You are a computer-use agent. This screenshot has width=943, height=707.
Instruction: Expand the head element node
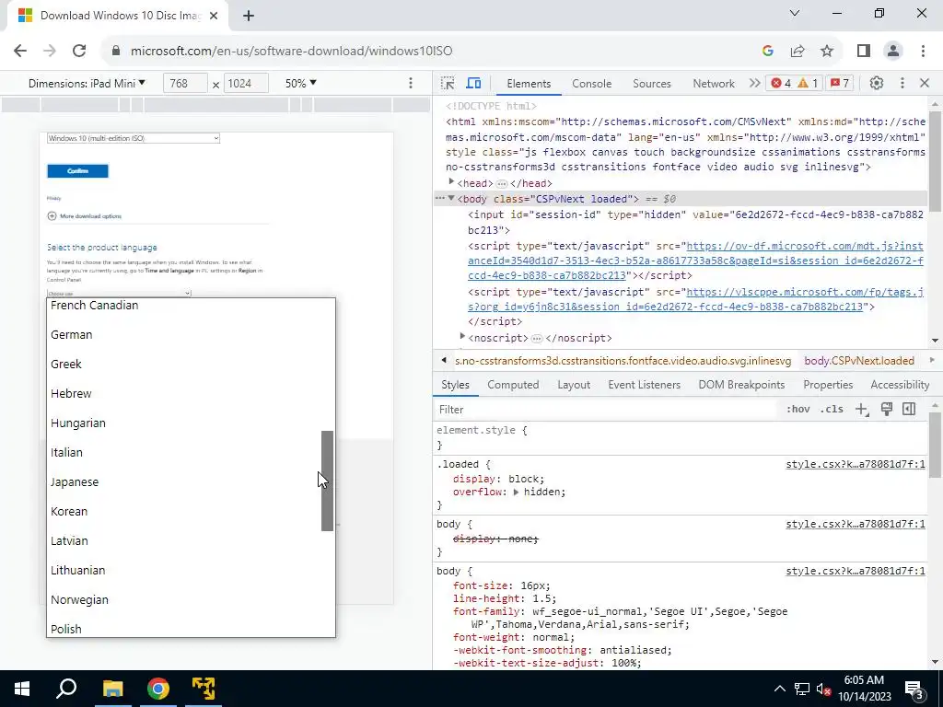tap(451, 182)
